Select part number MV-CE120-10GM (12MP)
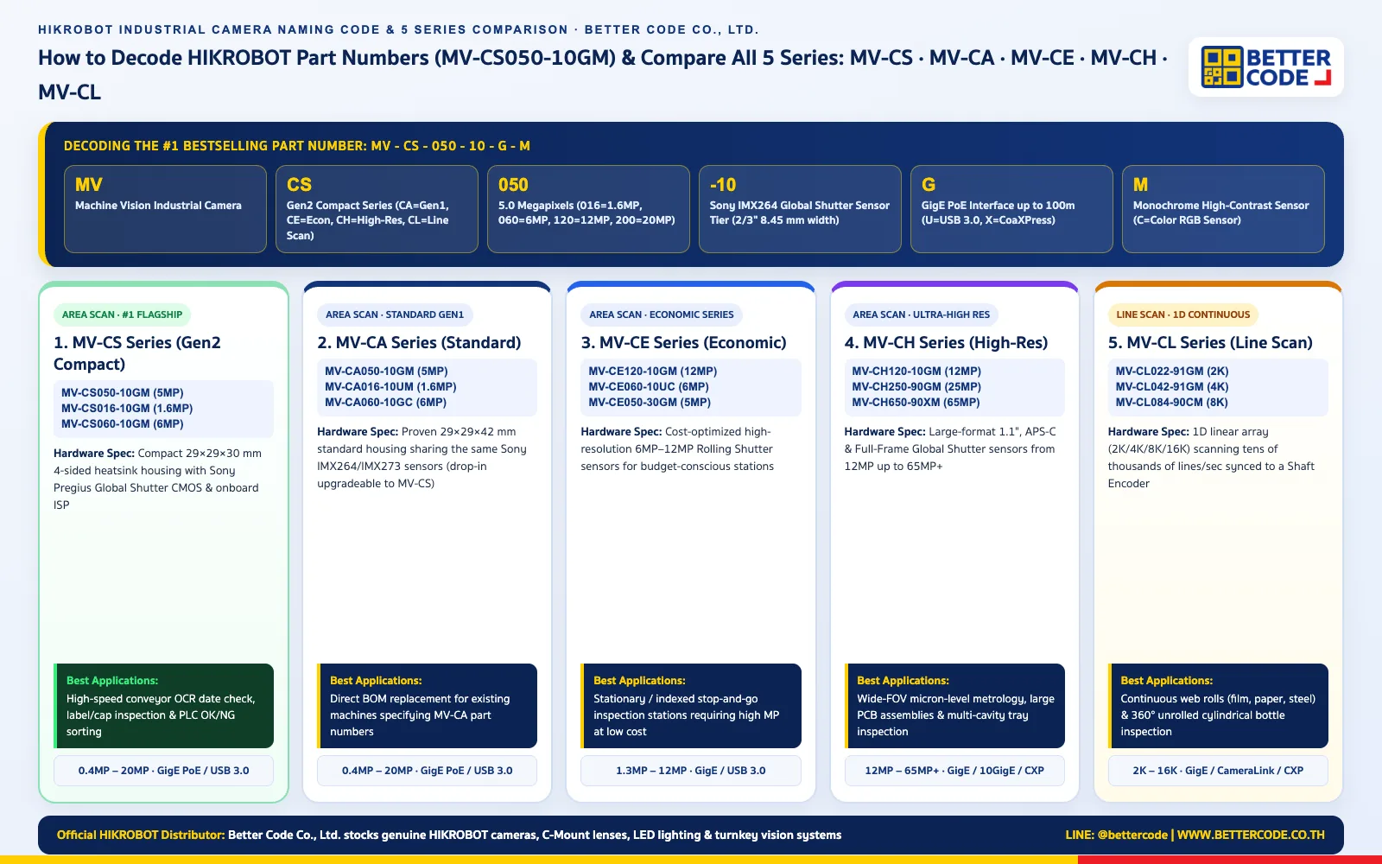The width and height of the screenshot is (1382, 864). click(653, 371)
